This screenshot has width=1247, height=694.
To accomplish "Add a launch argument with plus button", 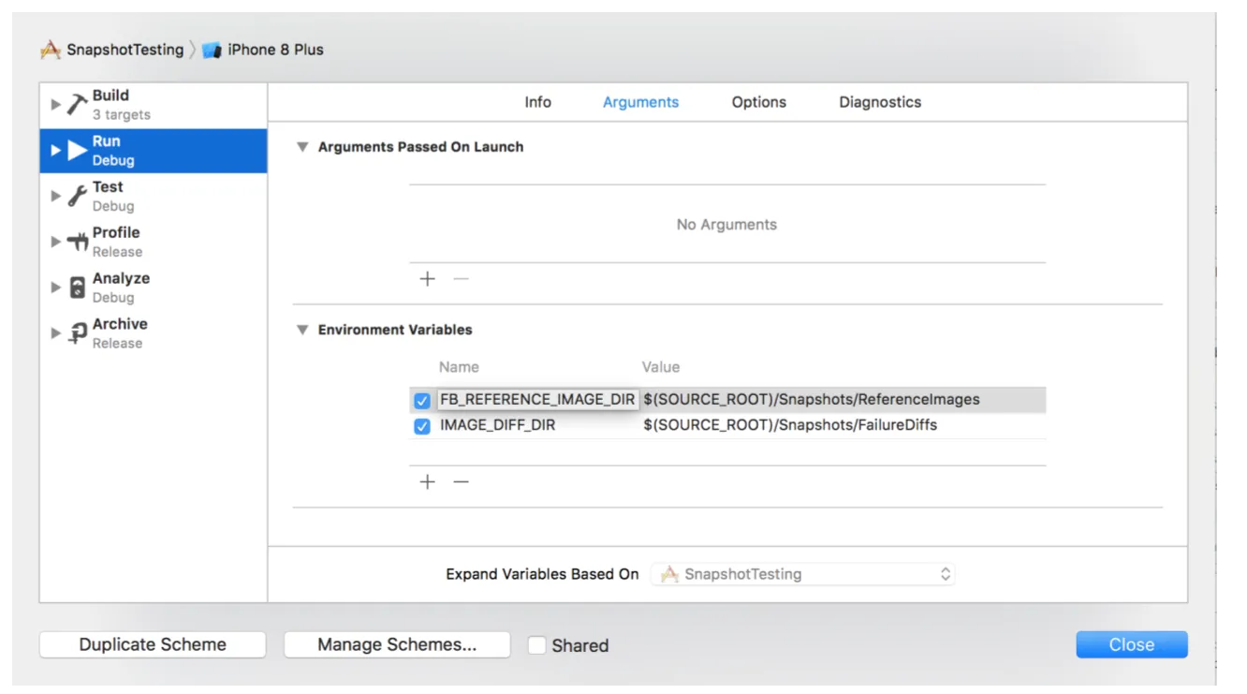I will (x=428, y=279).
